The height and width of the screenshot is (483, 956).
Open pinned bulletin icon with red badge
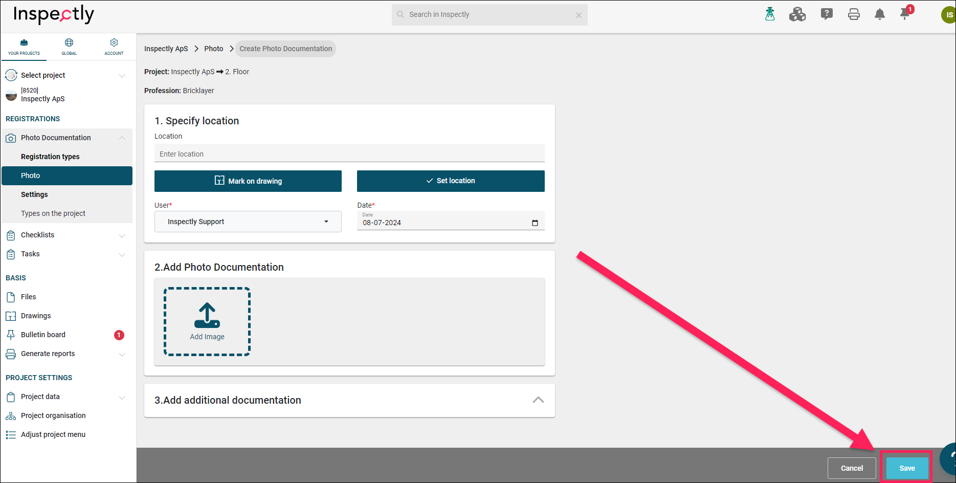pos(906,13)
